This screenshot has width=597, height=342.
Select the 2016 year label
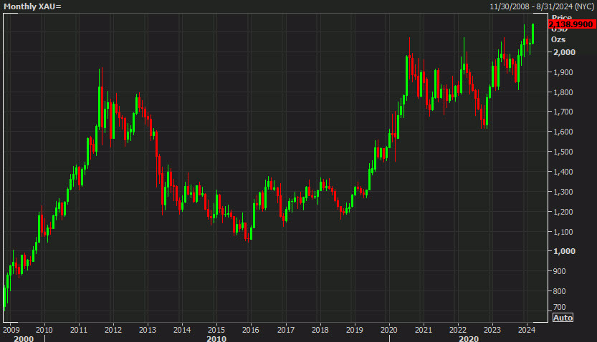tap(251, 330)
